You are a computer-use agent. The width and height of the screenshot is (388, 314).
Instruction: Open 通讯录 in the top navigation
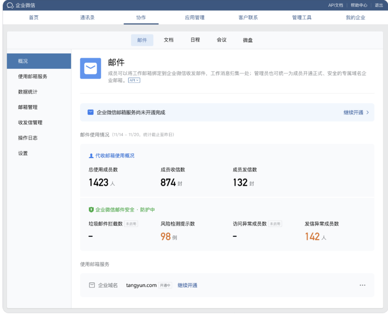[87, 17]
